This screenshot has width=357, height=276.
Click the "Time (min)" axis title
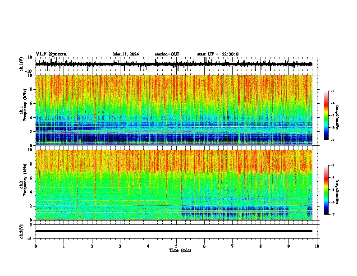[180, 250]
